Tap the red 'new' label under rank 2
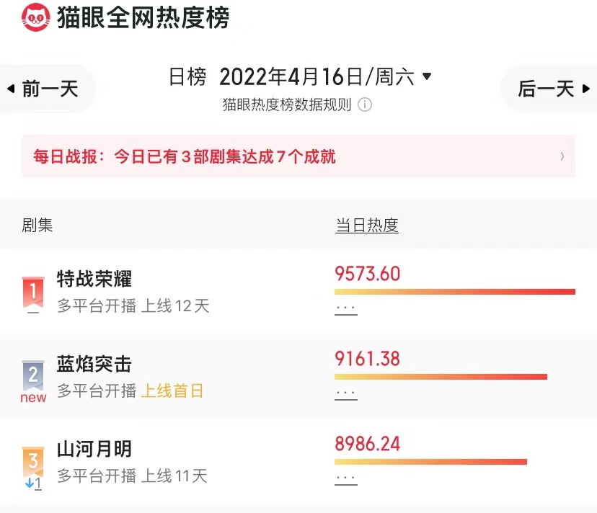The image size is (597, 513). pos(33,397)
